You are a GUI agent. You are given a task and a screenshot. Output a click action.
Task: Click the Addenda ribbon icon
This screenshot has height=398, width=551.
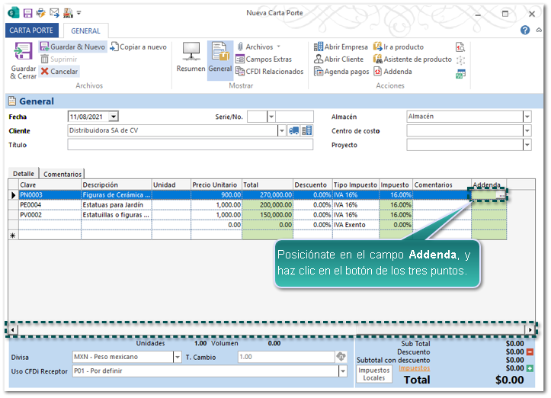pyautogui.click(x=392, y=72)
